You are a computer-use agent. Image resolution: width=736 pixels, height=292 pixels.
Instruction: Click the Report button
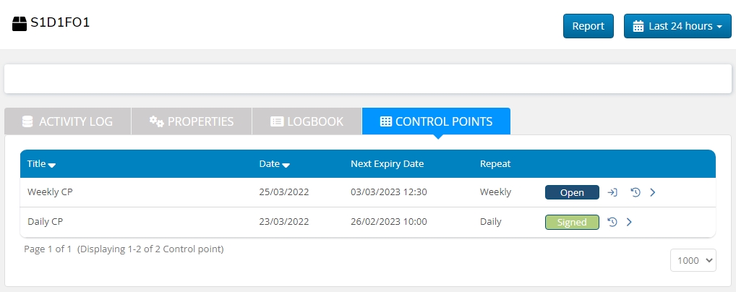click(x=588, y=26)
